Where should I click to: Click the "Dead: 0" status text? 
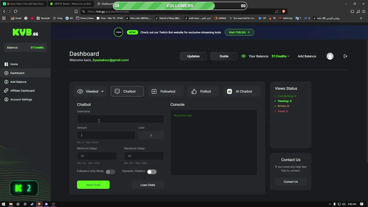pos(283,111)
